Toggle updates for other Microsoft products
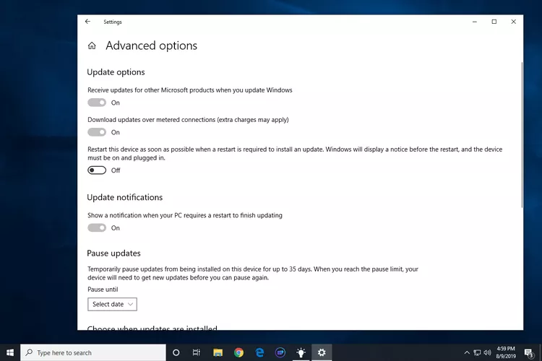 pyautogui.click(x=97, y=103)
